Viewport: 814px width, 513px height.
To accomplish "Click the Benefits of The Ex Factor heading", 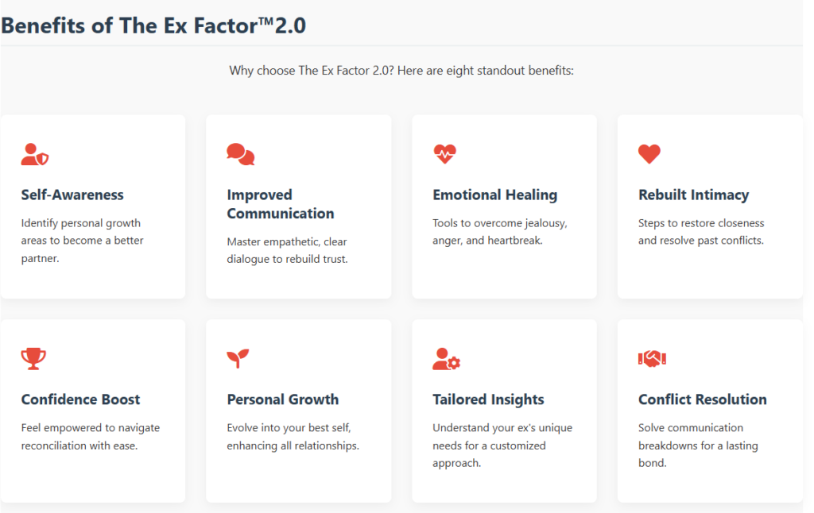I will click(153, 25).
